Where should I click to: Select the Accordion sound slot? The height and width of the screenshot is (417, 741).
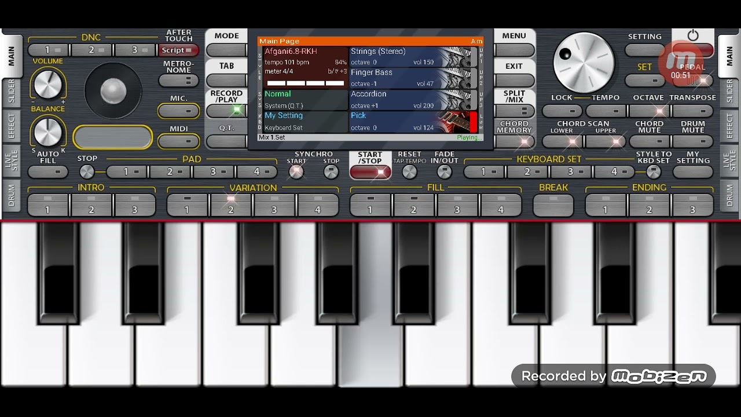pos(413,100)
